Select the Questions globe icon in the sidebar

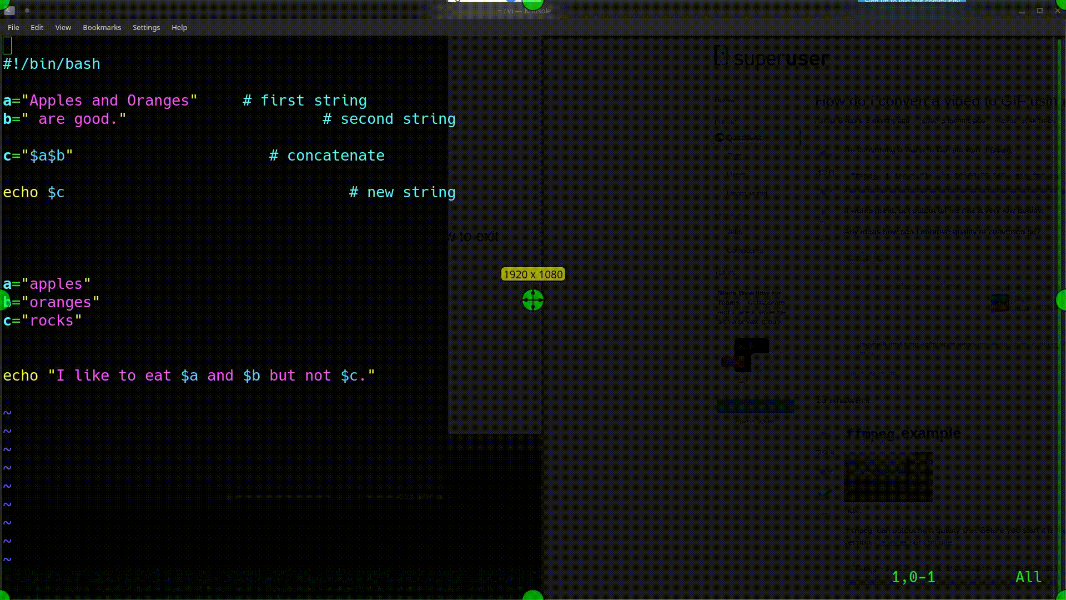point(720,137)
